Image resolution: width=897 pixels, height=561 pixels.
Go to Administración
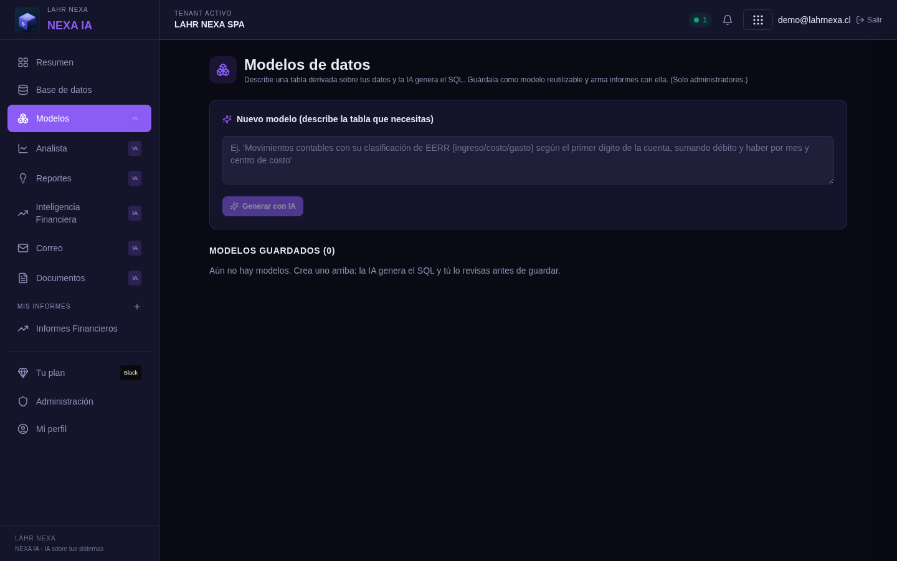(x=79, y=401)
